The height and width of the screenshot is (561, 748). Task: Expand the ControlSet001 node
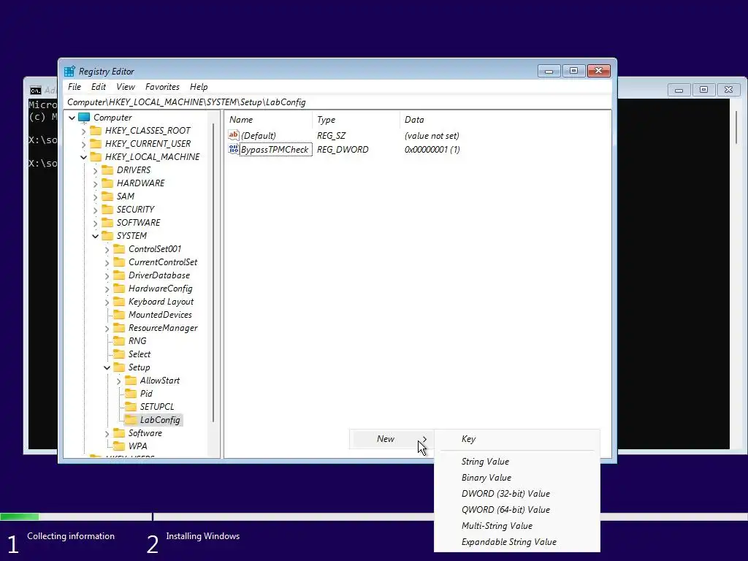(107, 249)
